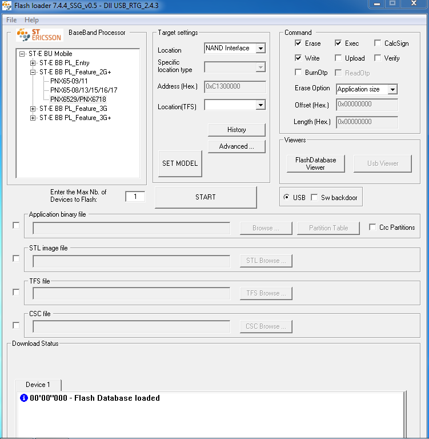Click the Advanced ... button

(x=236, y=146)
